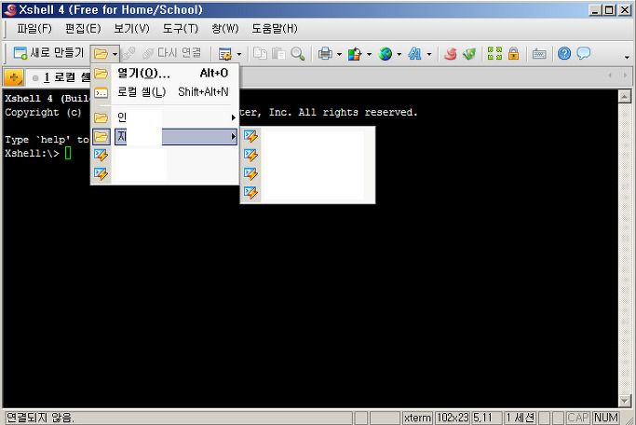Click the 새로 만들기 new session button

point(48,53)
